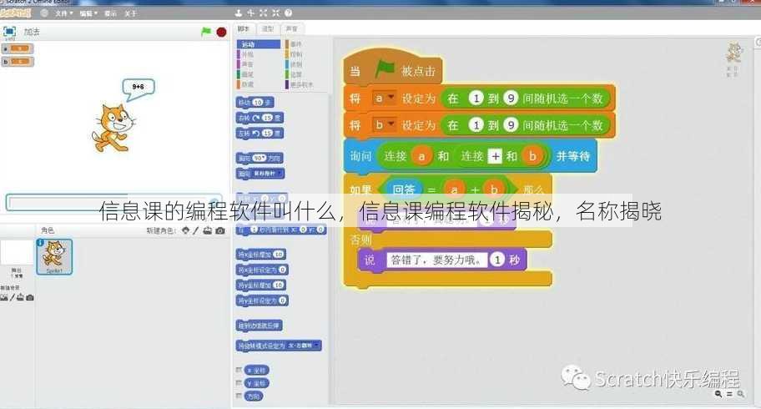The height and width of the screenshot is (409, 761).
Task: Open the 编辑 menu dropdown
Action: 88,13
